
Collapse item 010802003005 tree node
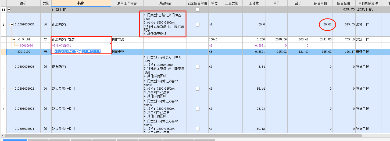coord(12,25)
